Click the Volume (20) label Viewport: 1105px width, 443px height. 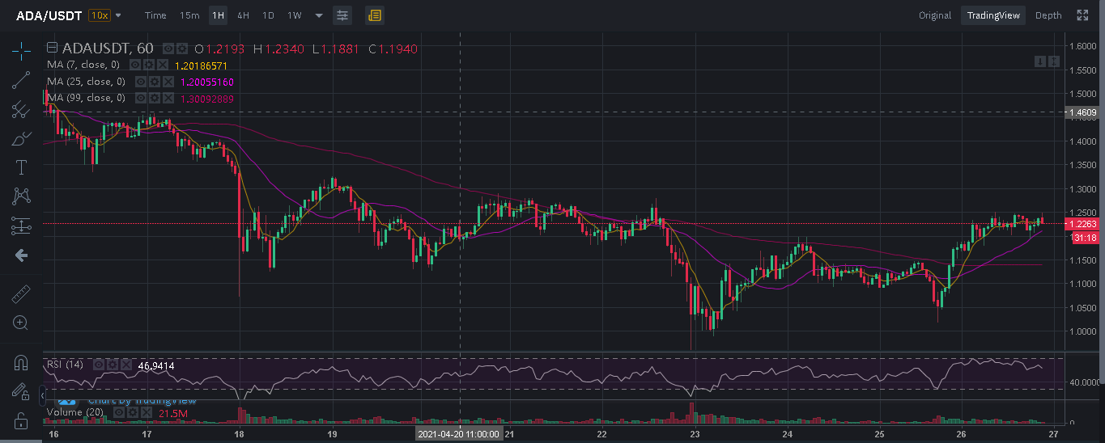pos(74,412)
